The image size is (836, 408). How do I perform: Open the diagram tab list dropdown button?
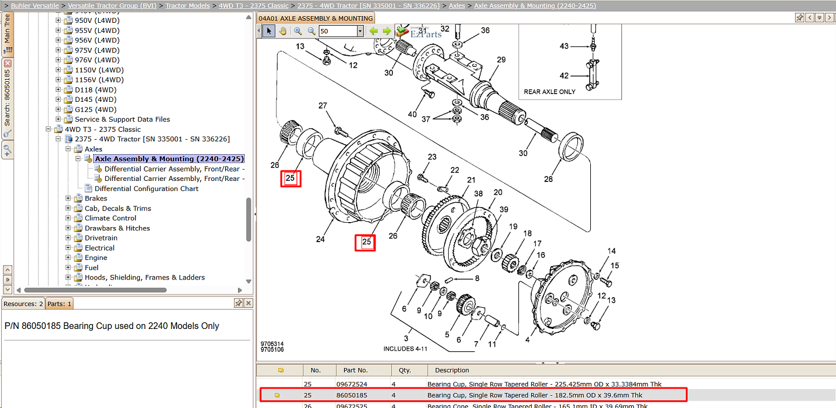pyautogui.click(x=819, y=18)
